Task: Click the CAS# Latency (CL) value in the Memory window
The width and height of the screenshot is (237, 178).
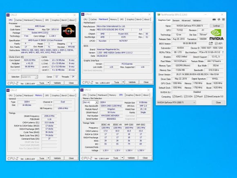Action: tap(49, 122)
